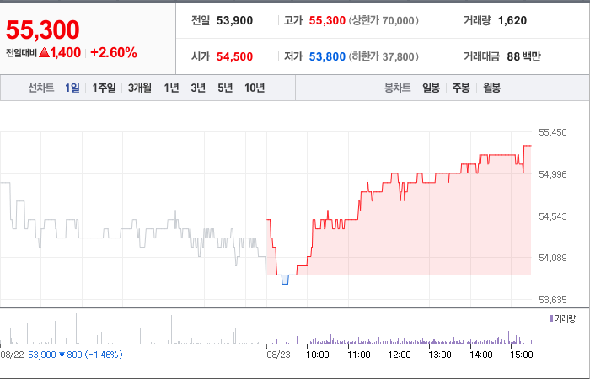Switch chart to 1년 period
The height and width of the screenshot is (379, 590).
tap(171, 88)
